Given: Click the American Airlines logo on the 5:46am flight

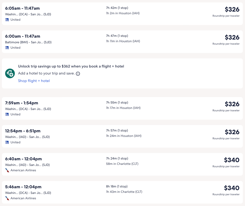Looking at the screenshot, I should pyautogui.click(x=7, y=198).
